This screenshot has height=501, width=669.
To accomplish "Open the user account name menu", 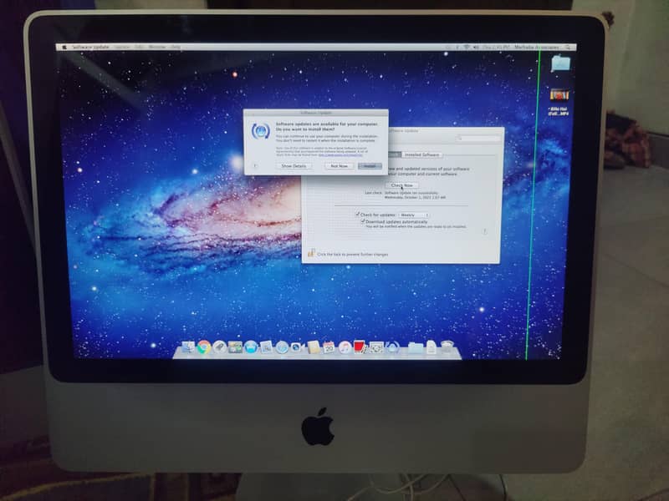I will (536, 48).
